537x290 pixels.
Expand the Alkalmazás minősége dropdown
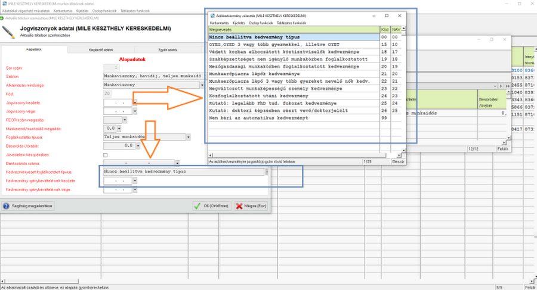click(203, 85)
